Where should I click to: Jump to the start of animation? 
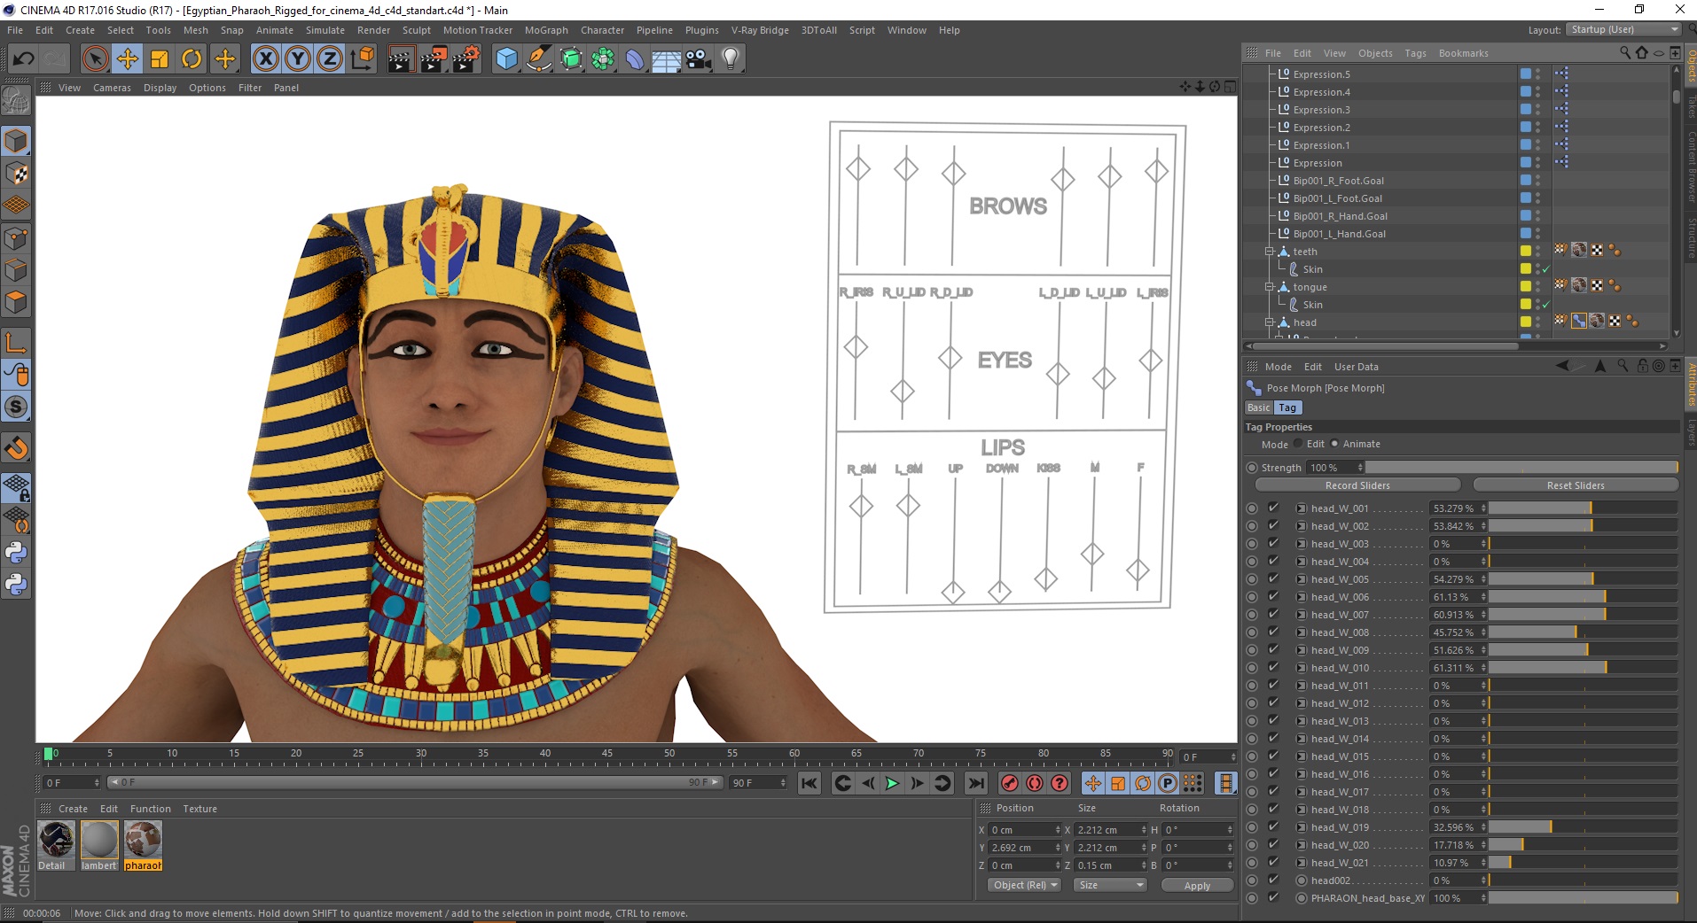click(809, 783)
